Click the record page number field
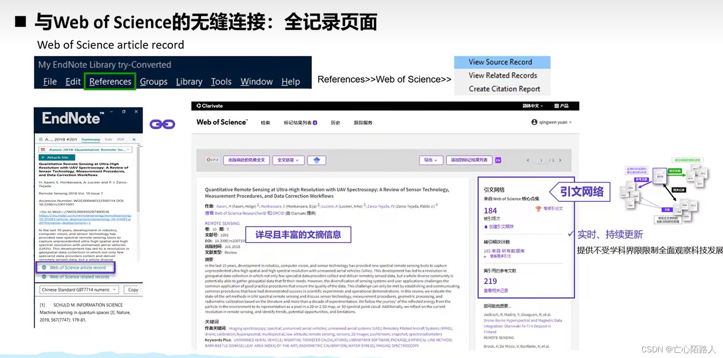 pos(541,160)
